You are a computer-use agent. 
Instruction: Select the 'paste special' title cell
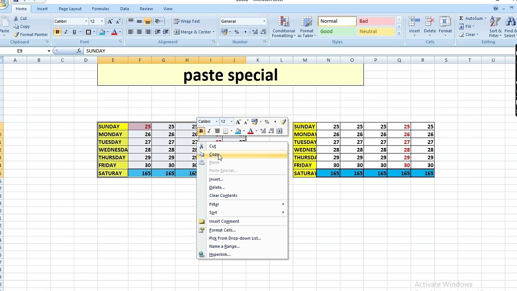point(230,75)
